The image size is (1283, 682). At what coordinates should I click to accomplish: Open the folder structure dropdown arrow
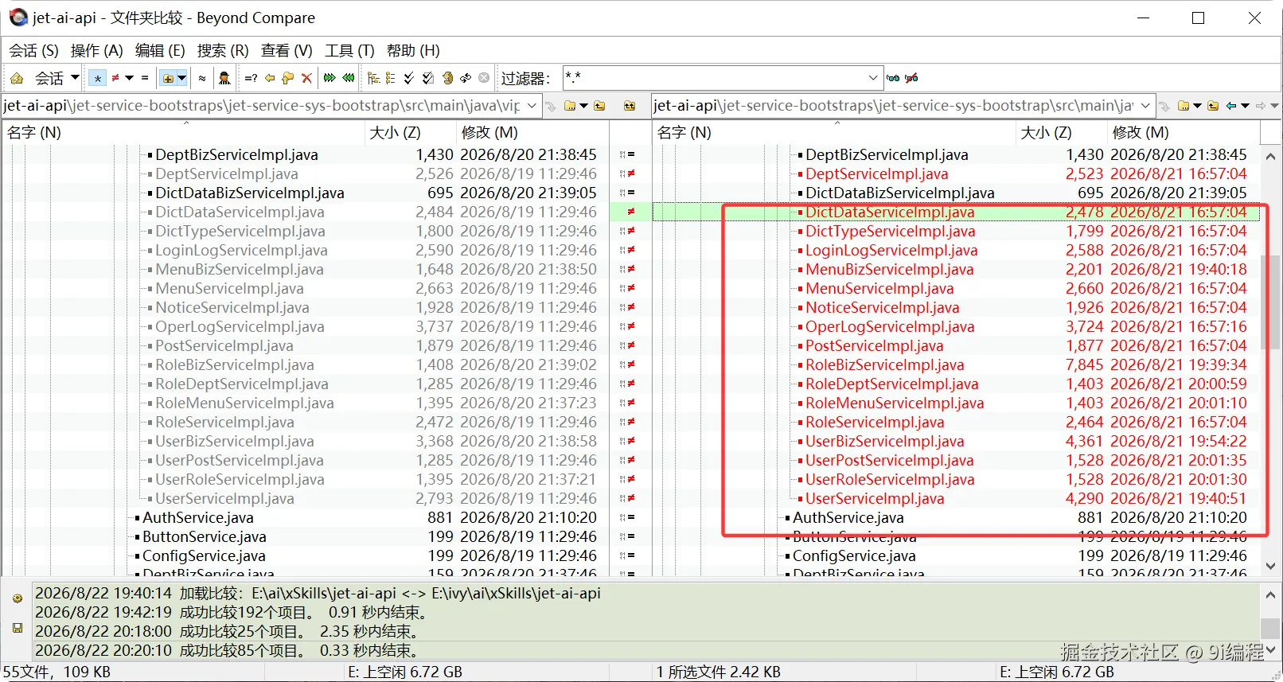(x=182, y=78)
